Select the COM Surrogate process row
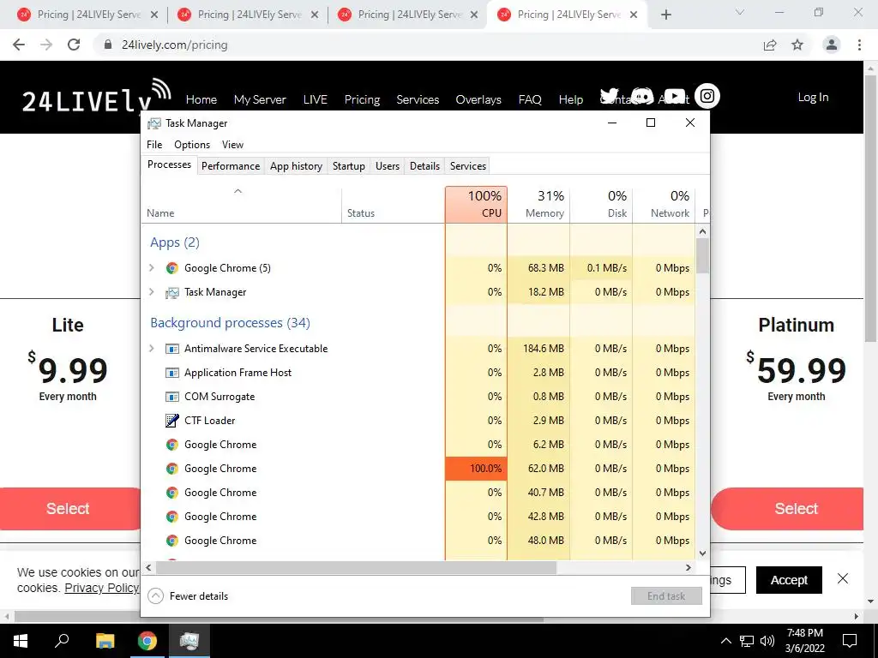 coord(418,396)
